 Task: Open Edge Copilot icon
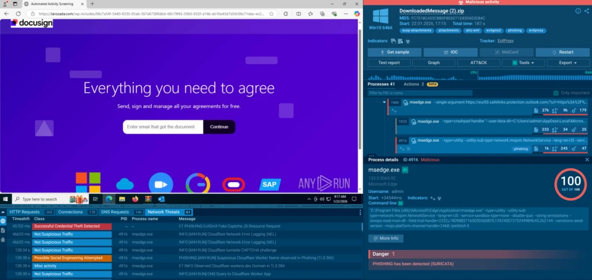(357, 14)
